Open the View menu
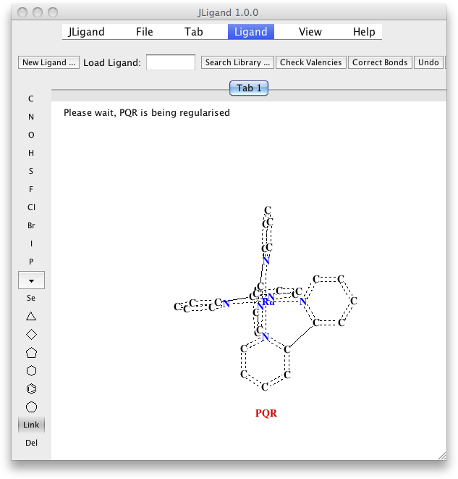The width and height of the screenshot is (458, 479). pos(310,32)
